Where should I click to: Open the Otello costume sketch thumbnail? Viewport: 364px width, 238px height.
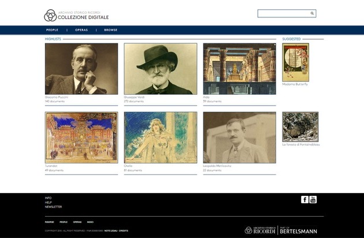coord(160,137)
